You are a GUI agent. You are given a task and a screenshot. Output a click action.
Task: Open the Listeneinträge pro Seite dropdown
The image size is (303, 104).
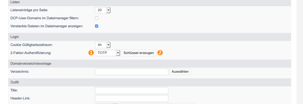103,10
